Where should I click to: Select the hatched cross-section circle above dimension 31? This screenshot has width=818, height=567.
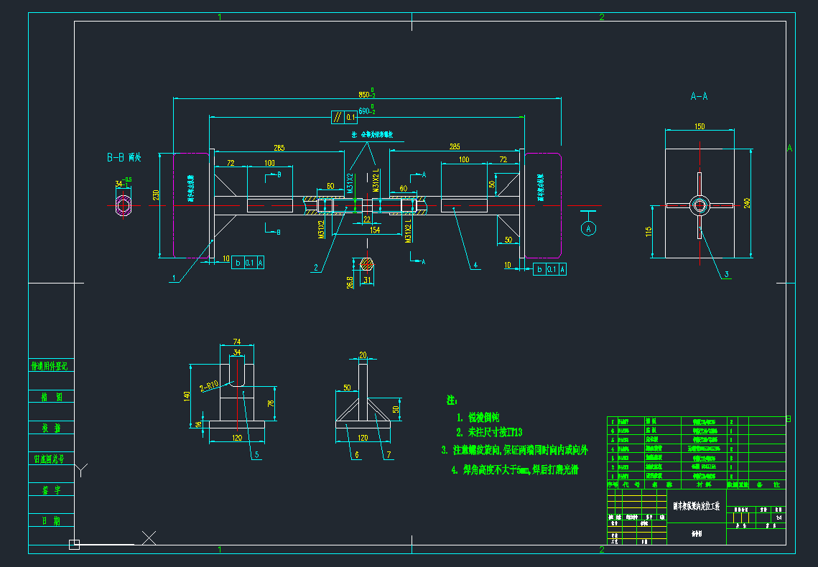click(367, 263)
